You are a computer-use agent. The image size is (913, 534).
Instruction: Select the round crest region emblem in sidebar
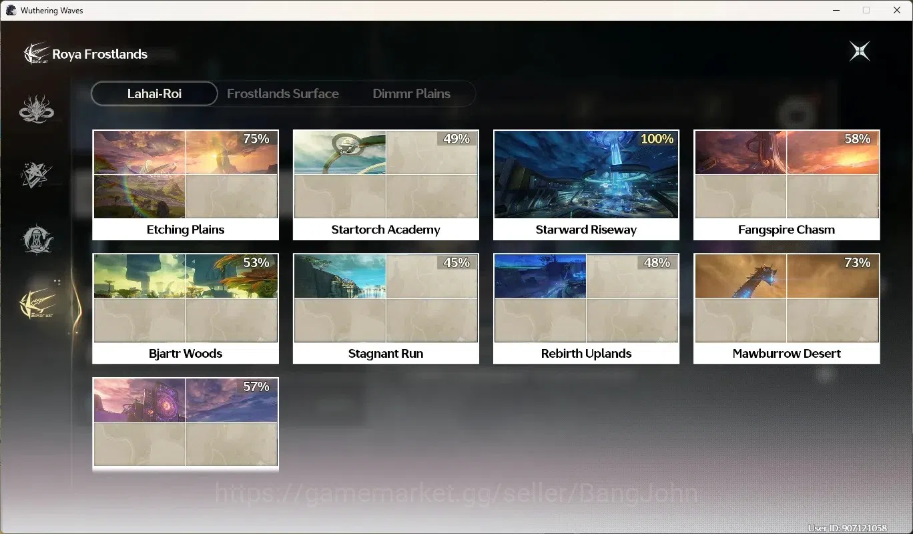37,240
